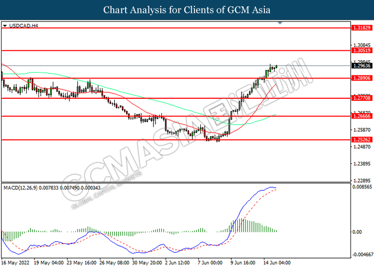Select the 1.28906 price level label
The image size is (374, 267).
coord(362,78)
